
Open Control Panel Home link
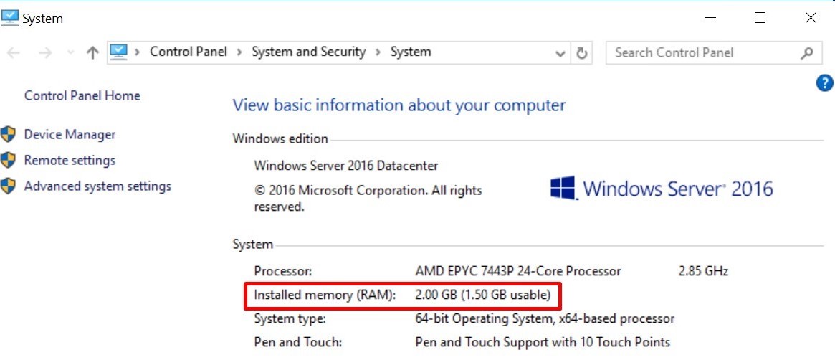(x=82, y=96)
